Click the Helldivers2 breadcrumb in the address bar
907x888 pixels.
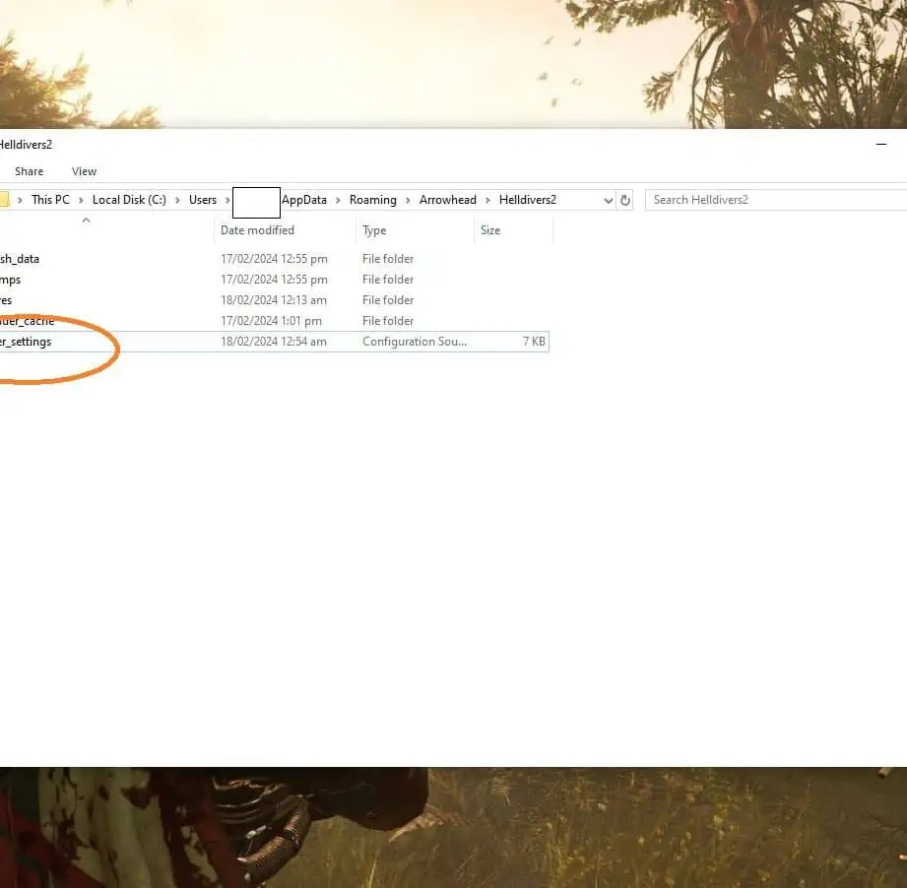[528, 200]
